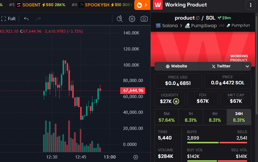Screen dimensions: 258x162
Task: Click the liquidity lock icon
Action: (x=176, y=101)
